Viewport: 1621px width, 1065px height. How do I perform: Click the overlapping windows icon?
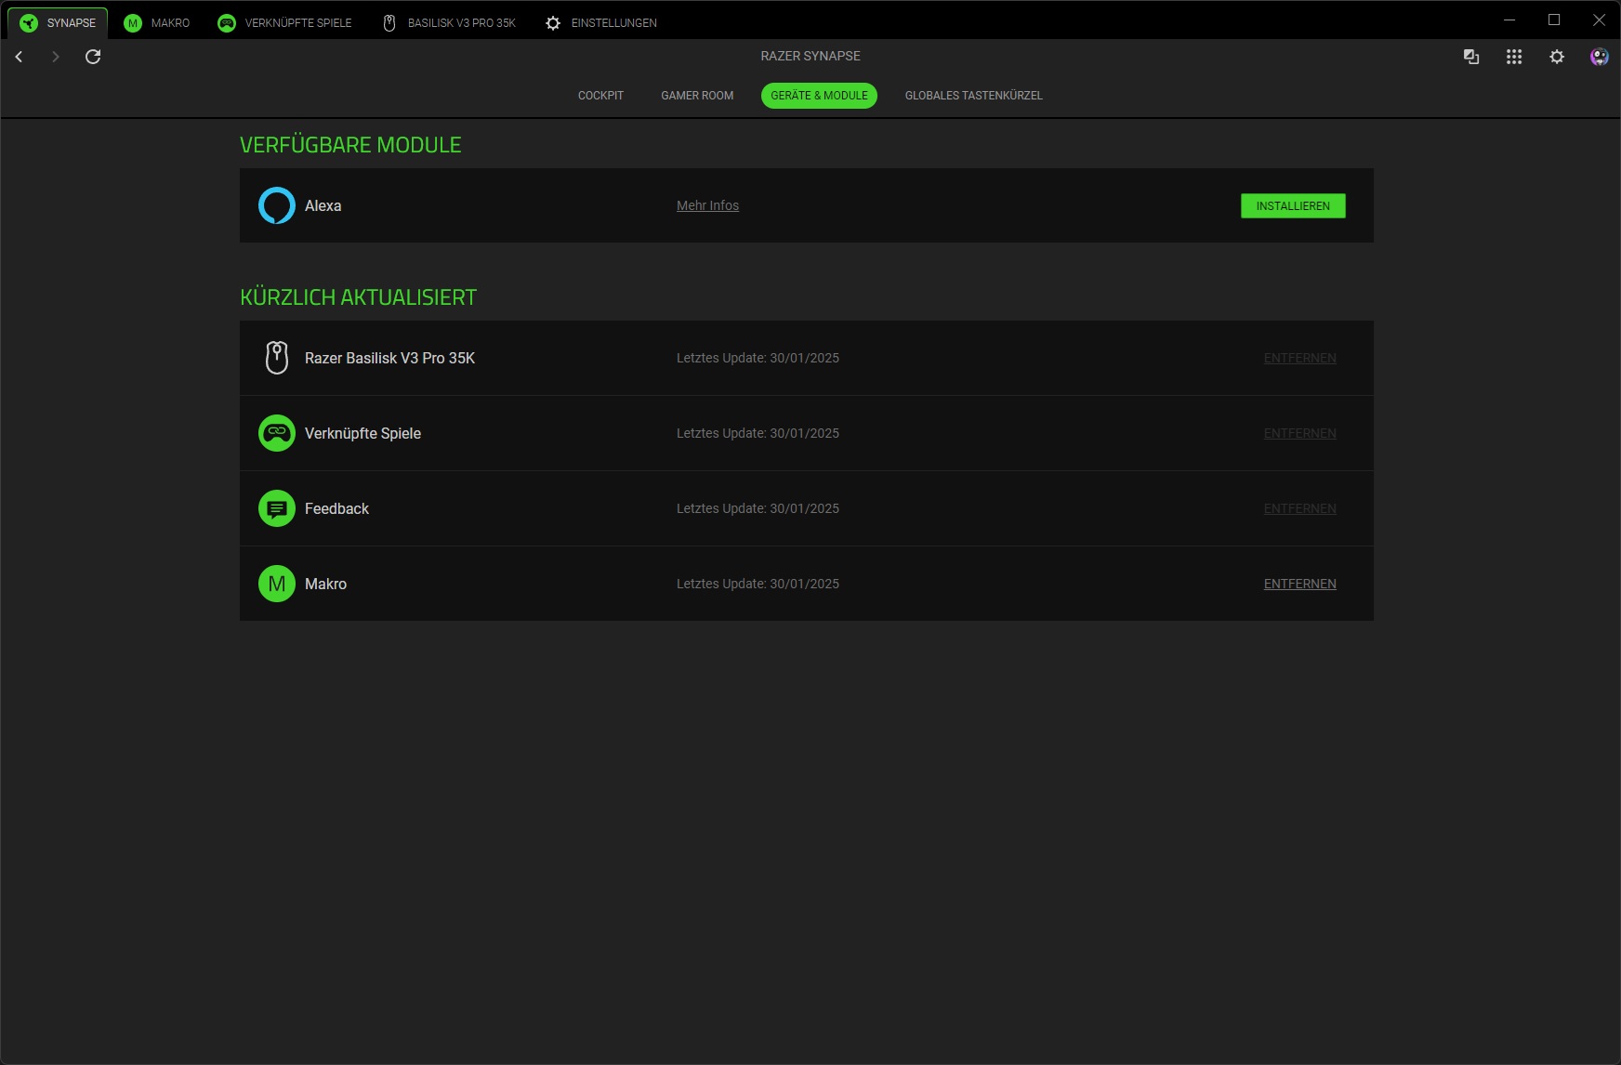(1470, 57)
